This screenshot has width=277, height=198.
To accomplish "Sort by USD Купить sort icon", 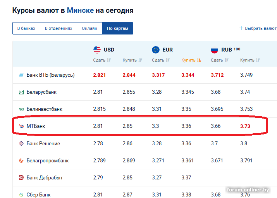I will point(140,60).
